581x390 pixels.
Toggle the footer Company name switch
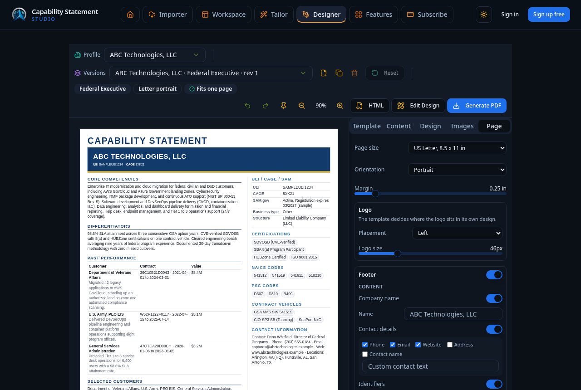tap(494, 298)
